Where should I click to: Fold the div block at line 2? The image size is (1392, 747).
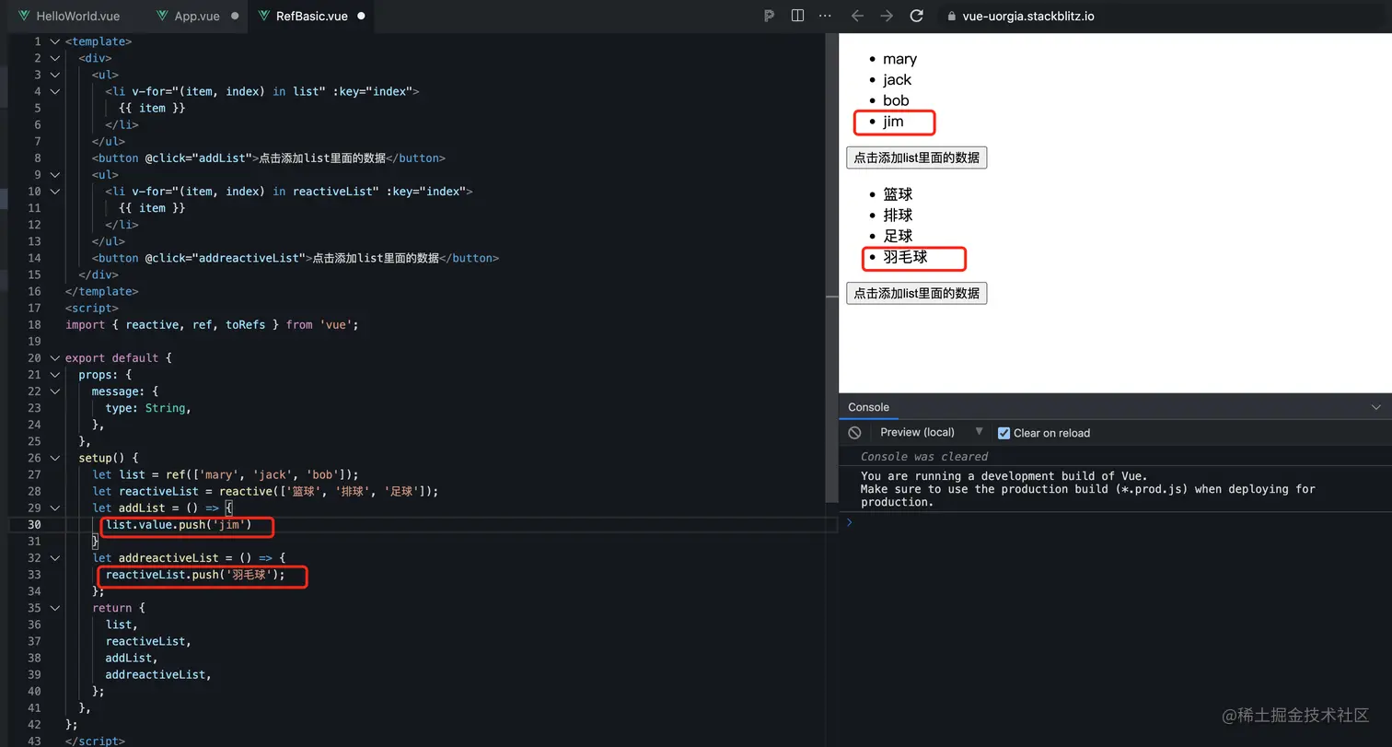pyautogui.click(x=55, y=58)
